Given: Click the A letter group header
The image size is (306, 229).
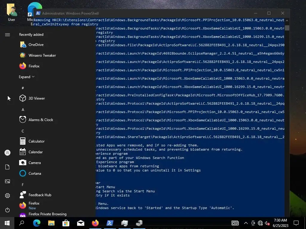Looking at the screenshot, I should point(23,110).
